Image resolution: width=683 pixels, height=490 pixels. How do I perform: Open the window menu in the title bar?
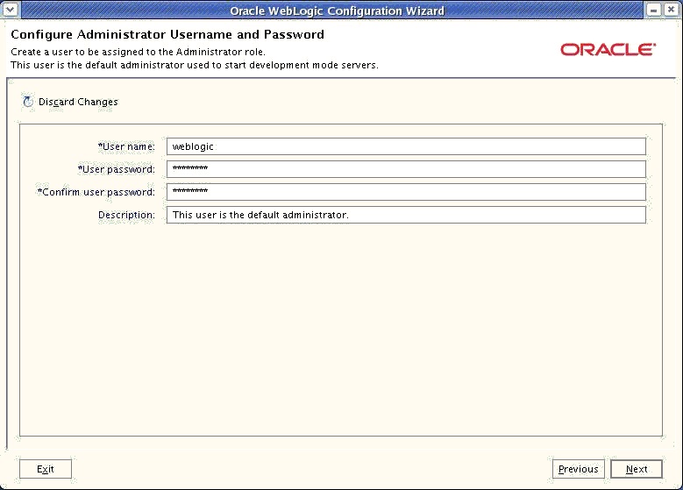[x=10, y=9]
